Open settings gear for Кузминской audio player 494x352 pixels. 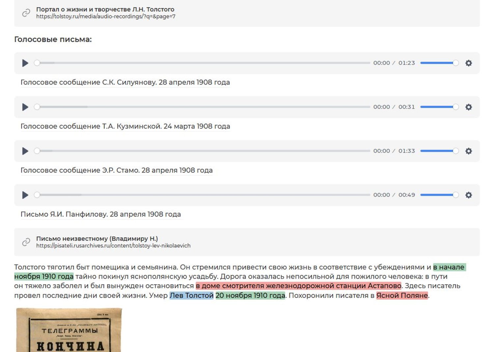468,107
